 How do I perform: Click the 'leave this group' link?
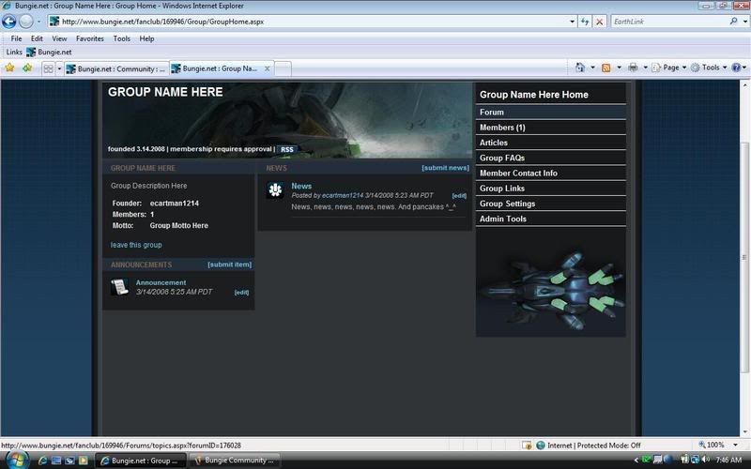136,245
